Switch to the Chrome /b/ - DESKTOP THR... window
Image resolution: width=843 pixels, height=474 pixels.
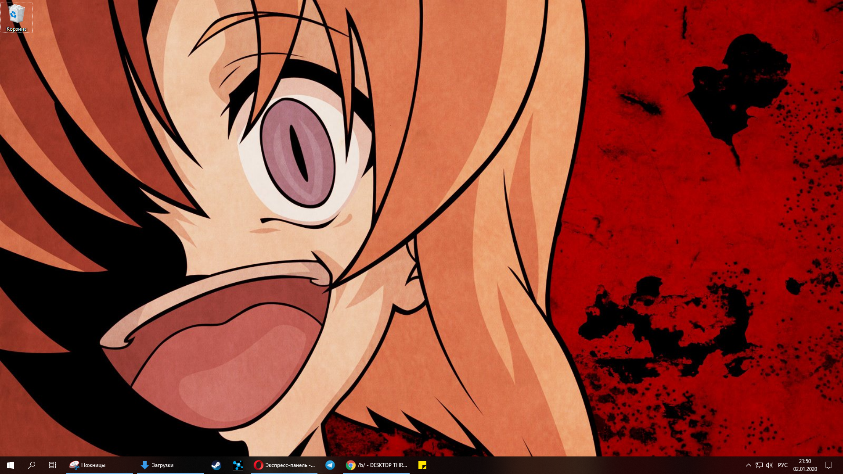[376, 465]
